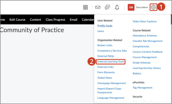Open the message alerts envelope icon
The image size is (172, 104).
click(x=98, y=7)
